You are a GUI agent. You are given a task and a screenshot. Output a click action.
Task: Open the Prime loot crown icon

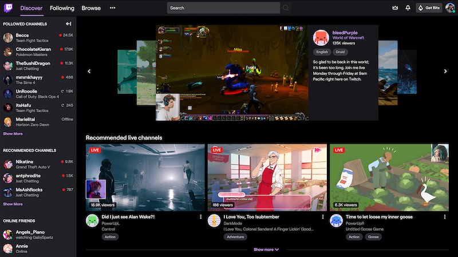395,8
